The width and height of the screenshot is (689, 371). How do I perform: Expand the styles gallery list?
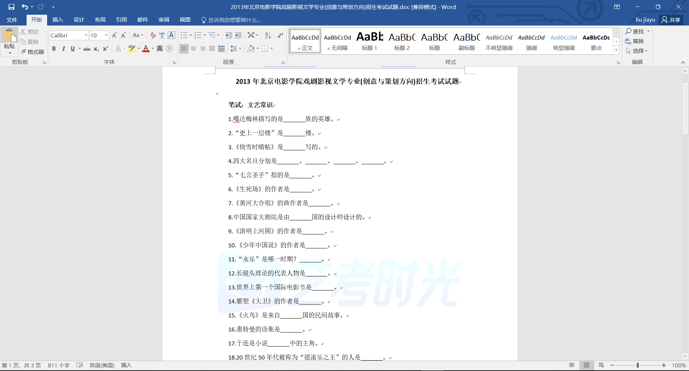point(616,50)
